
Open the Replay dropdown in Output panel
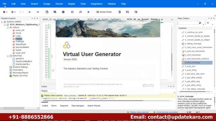175,92
